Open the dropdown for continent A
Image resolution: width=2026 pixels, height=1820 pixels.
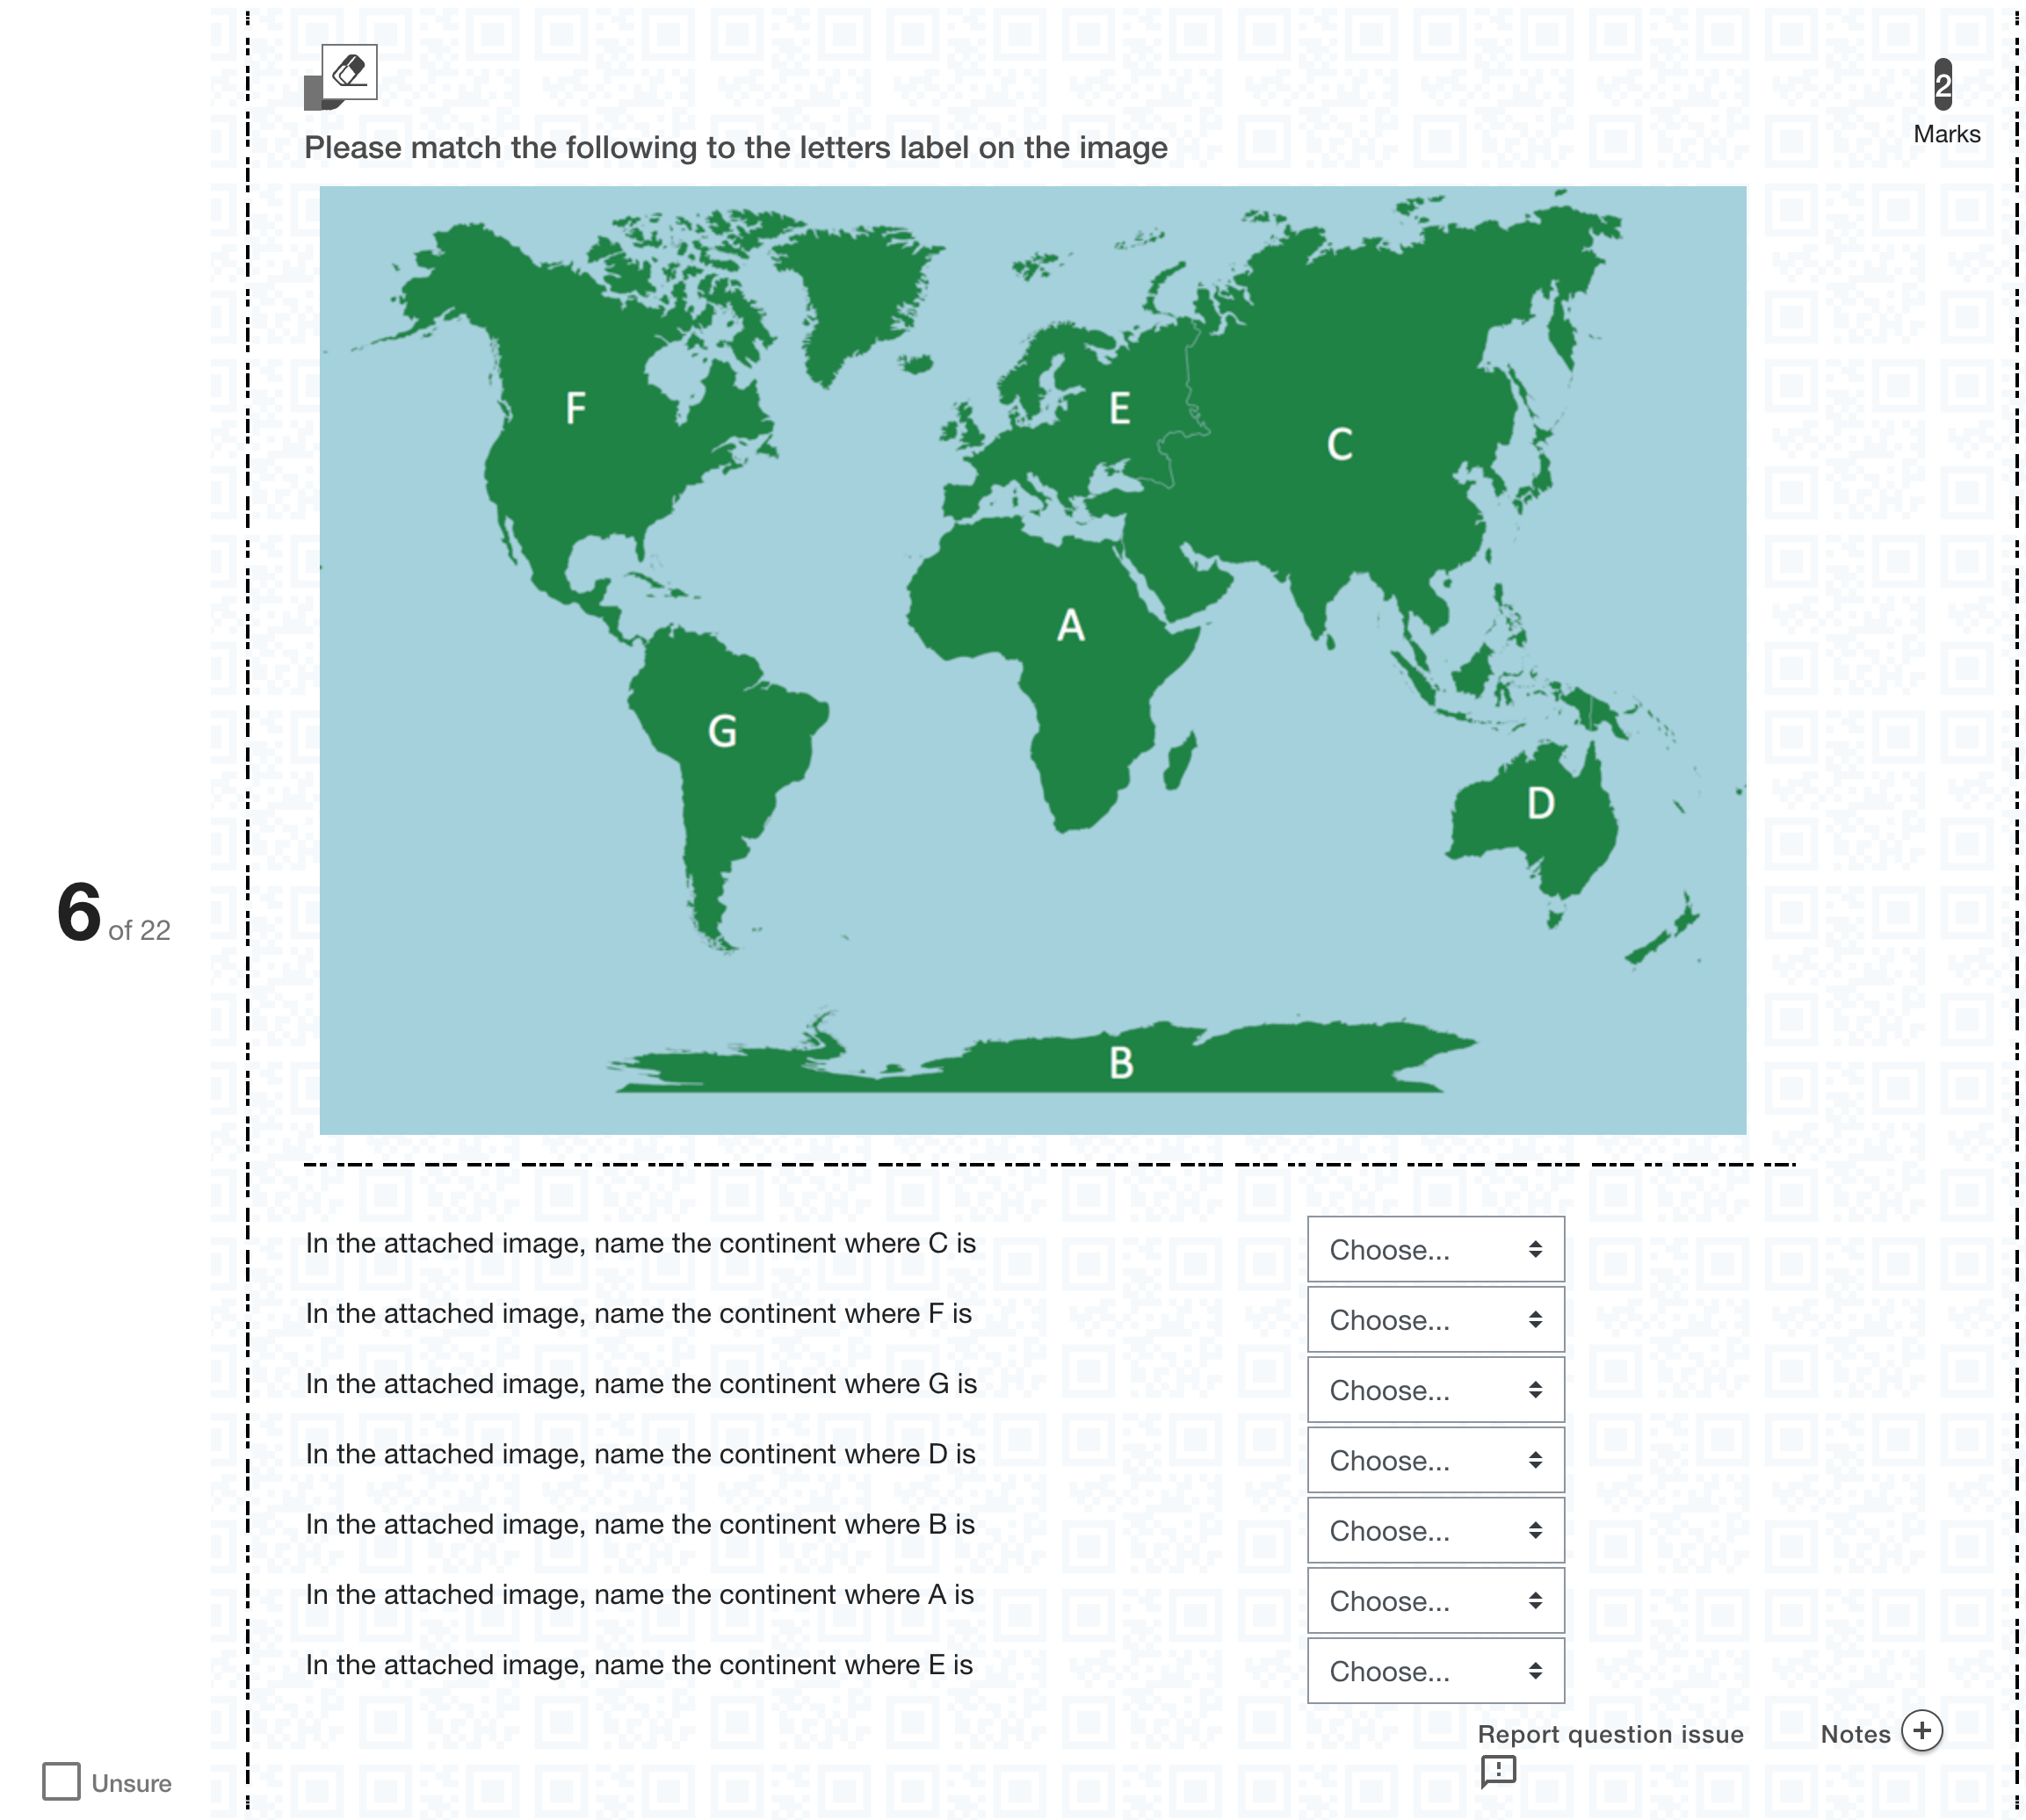[x=1435, y=1600]
